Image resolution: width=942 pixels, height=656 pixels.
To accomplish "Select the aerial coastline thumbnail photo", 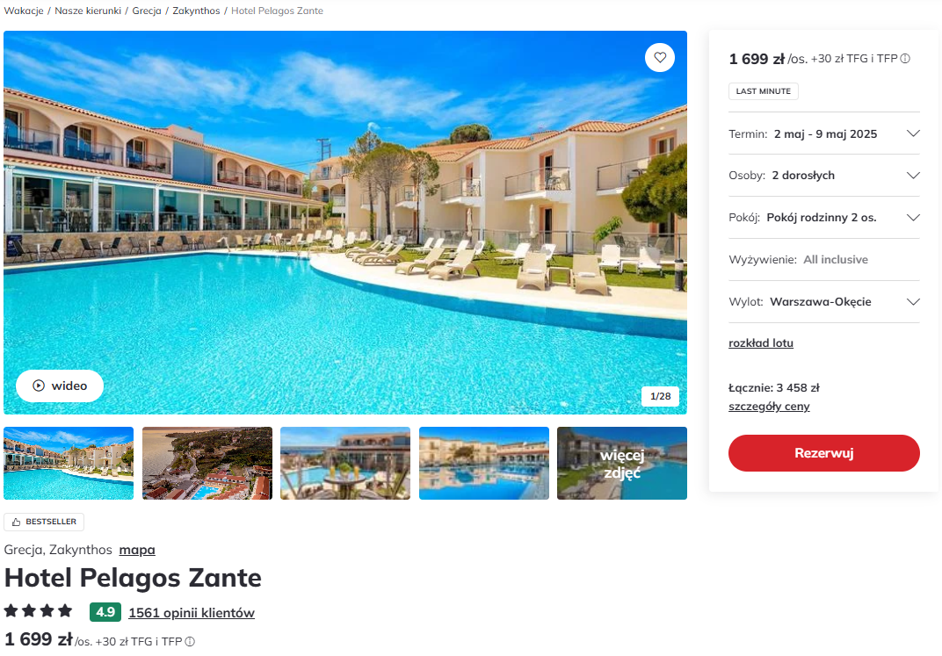I will (x=207, y=464).
